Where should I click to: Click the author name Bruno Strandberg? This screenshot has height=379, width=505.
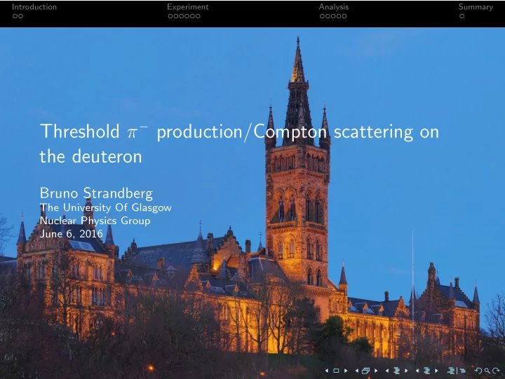(96, 193)
